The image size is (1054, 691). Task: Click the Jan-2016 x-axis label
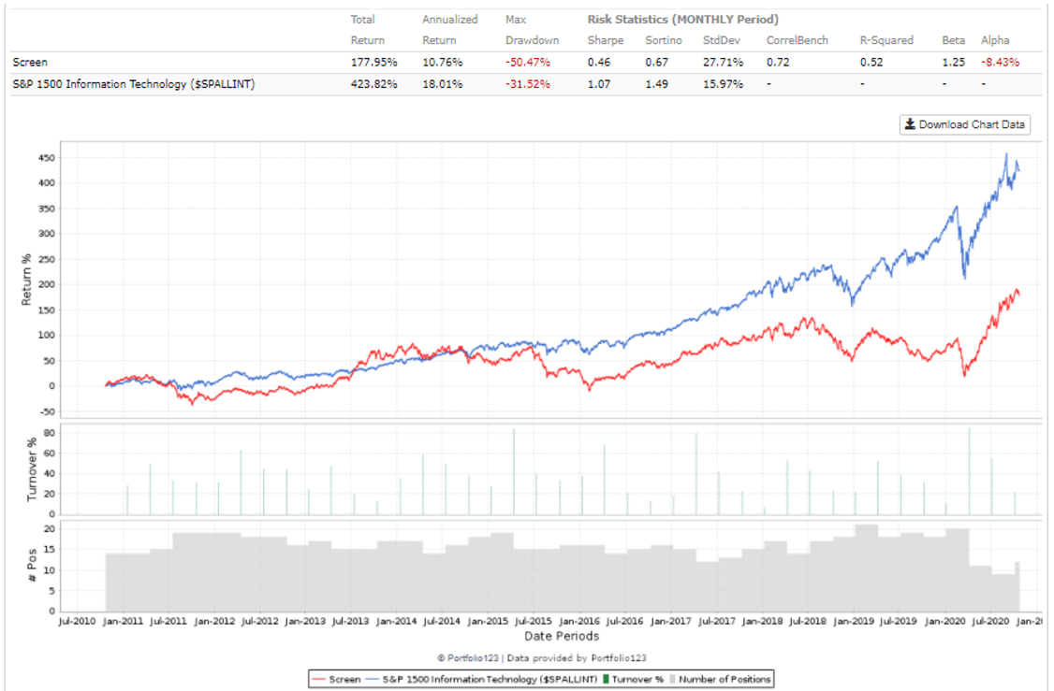[579, 621]
